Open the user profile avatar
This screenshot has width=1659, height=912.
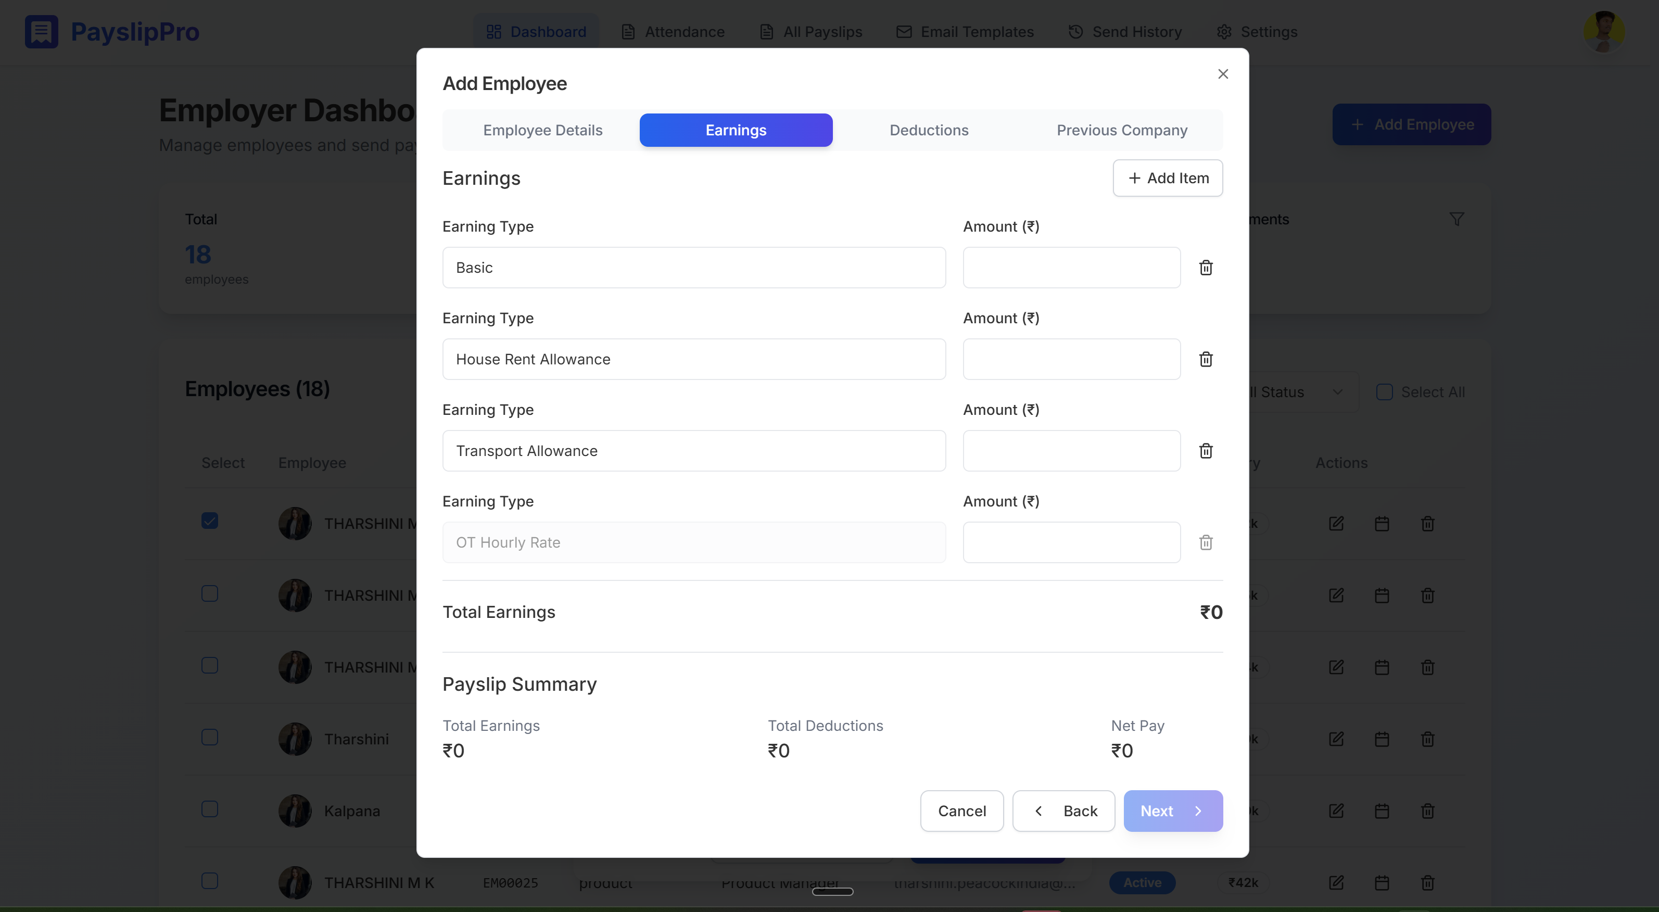click(x=1604, y=32)
